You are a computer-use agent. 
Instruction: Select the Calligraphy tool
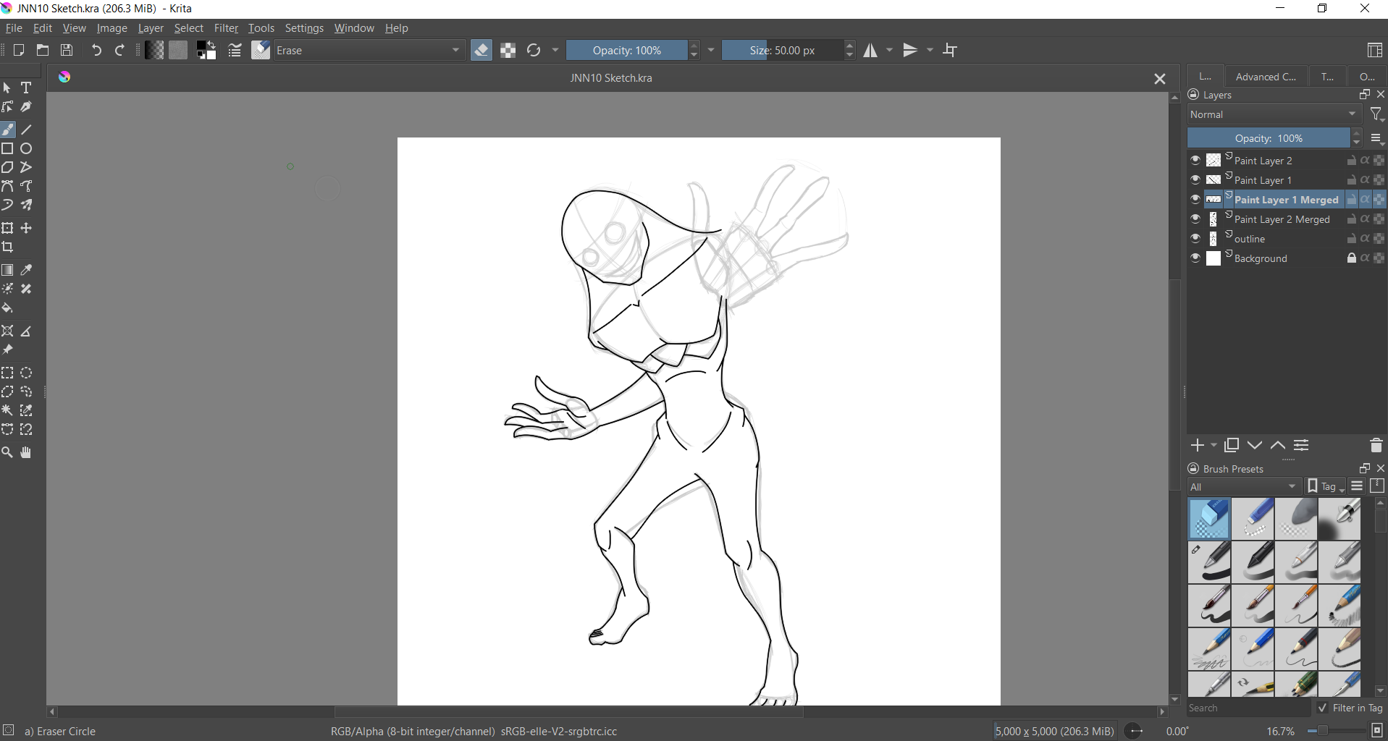click(27, 106)
